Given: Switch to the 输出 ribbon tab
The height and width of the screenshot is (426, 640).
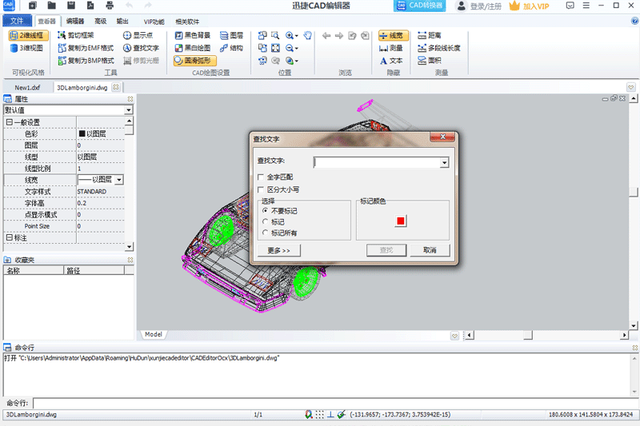Looking at the screenshot, I should [122, 22].
